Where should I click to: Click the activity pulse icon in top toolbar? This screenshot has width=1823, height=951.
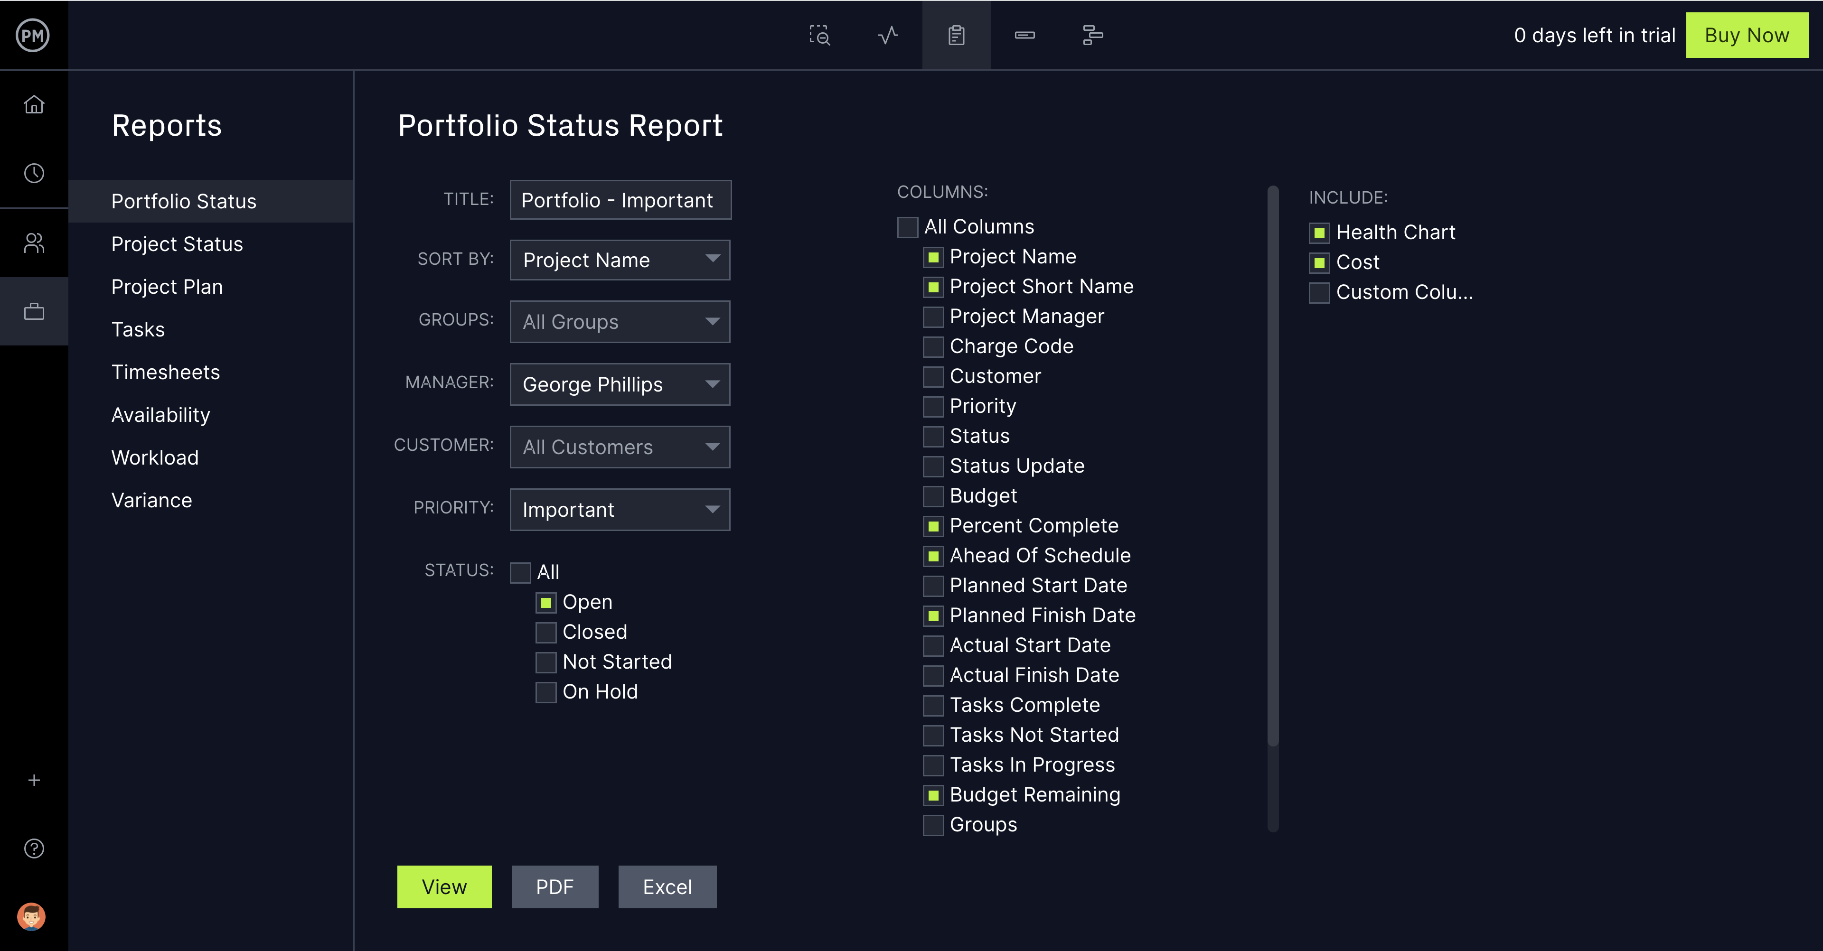[x=888, y=35]
